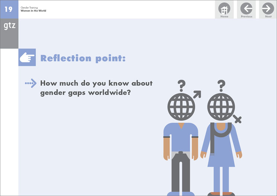The width and height of the screenshot is (277, 196).
Task: Go to the Home page
Action: [x=224, y=10]
